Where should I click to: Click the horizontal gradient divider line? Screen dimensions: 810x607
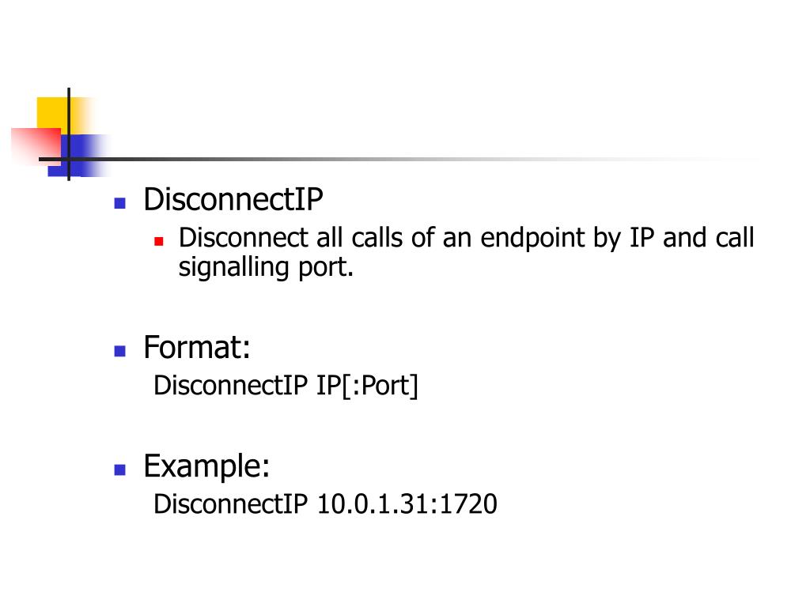pos(403,159)
